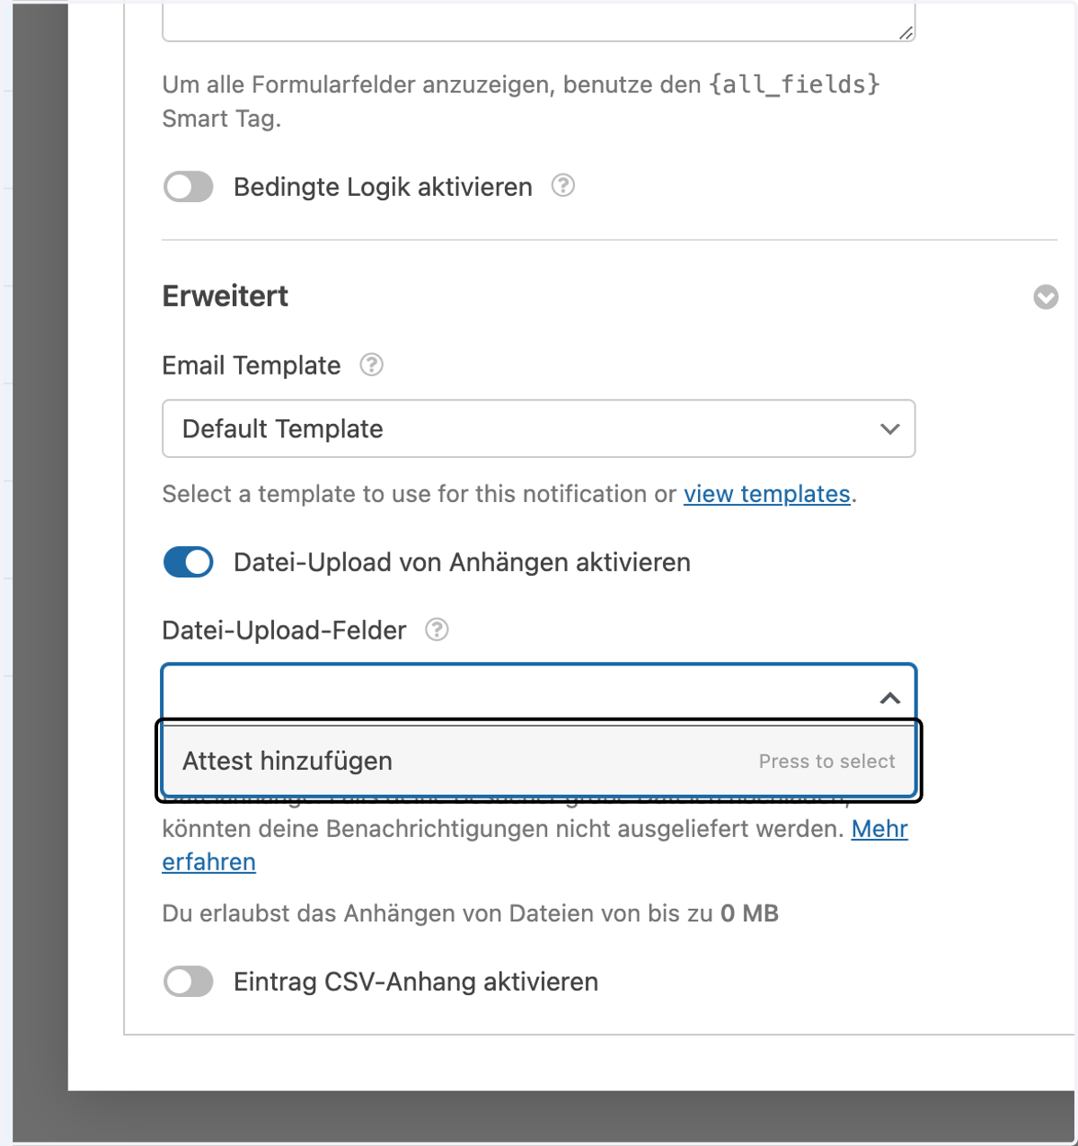This screenshot has width=1078, height=1146.
Task: Follow the Mehr erfahren link
Action: click(x=535, y=845)
